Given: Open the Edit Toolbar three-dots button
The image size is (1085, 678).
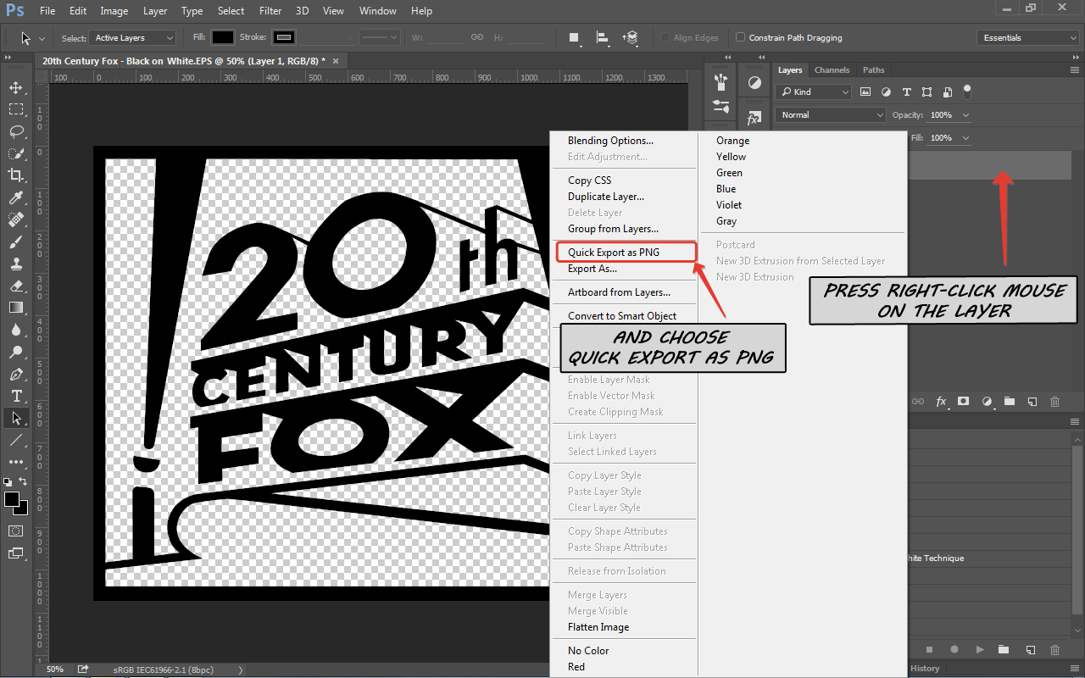Looking at the screenshot, I should click(x=16, y=462).
